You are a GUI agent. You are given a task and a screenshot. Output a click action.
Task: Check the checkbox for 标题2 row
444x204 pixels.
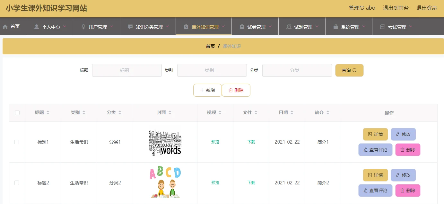pyautogui.click(x=17, y=183)
